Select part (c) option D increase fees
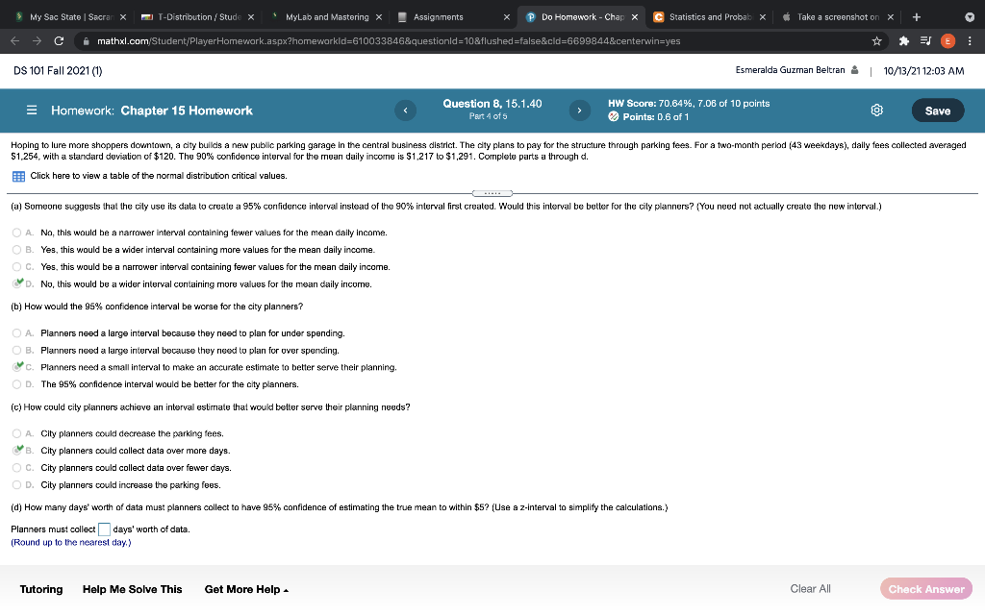Screen dimensions: 985x615 click(x=17, y=484)
